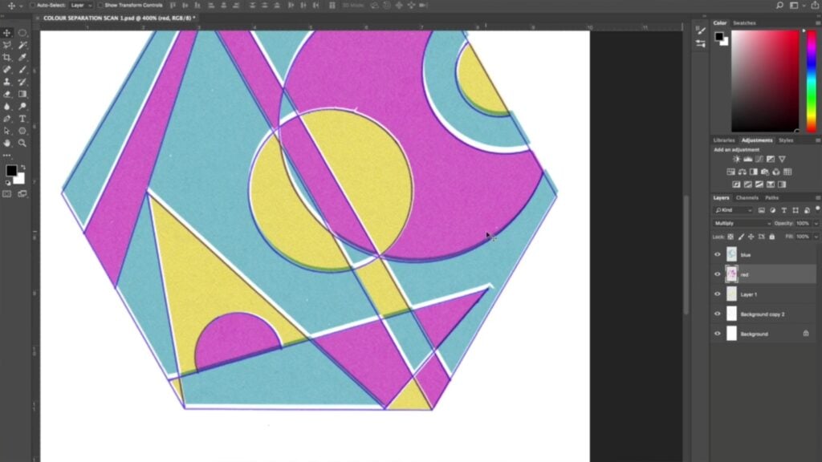Select the Type tool
Screen dimensions: 822x462
pos(23,118)
